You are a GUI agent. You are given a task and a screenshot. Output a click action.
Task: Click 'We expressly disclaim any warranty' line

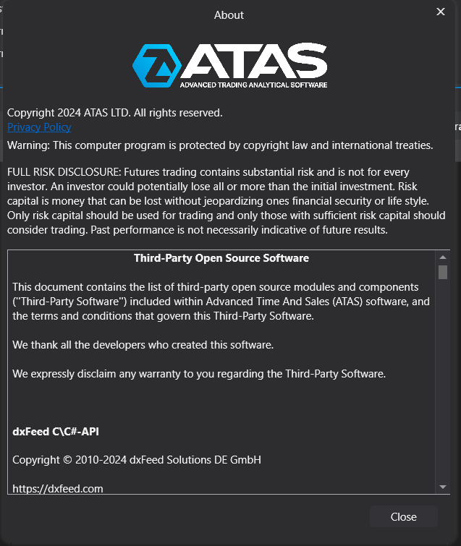coord(199,374)
